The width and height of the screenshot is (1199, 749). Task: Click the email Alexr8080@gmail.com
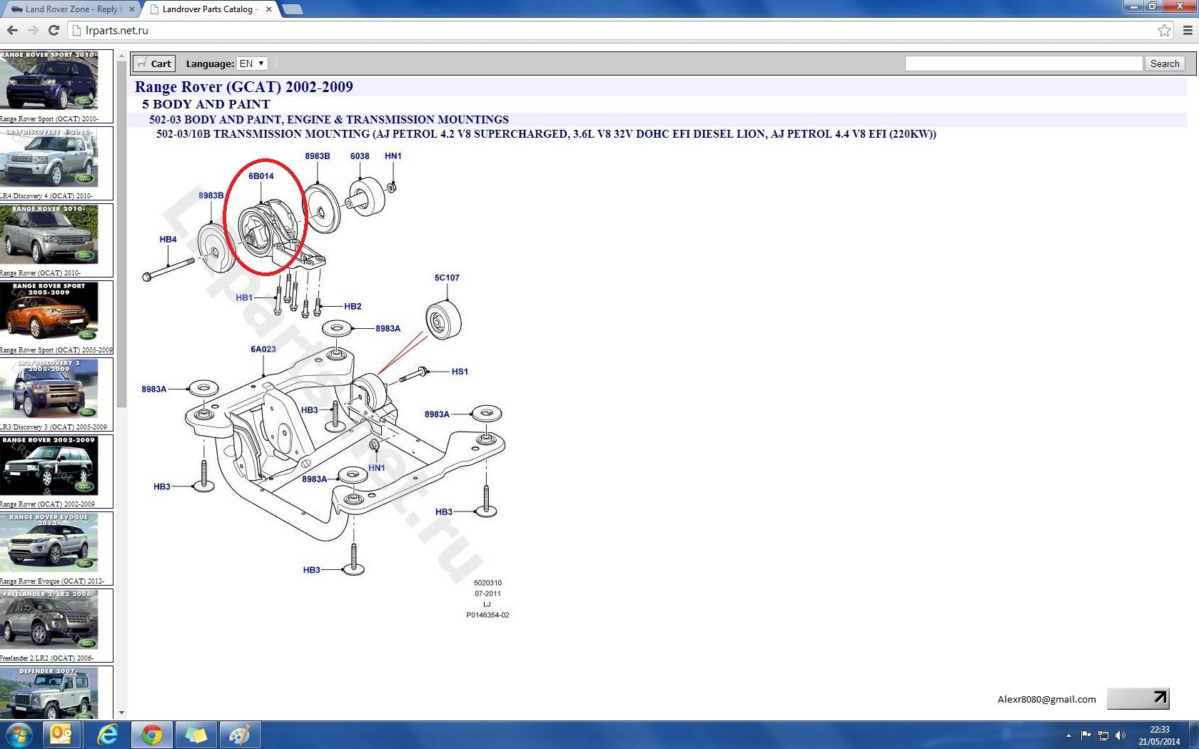coord(1046,699)
